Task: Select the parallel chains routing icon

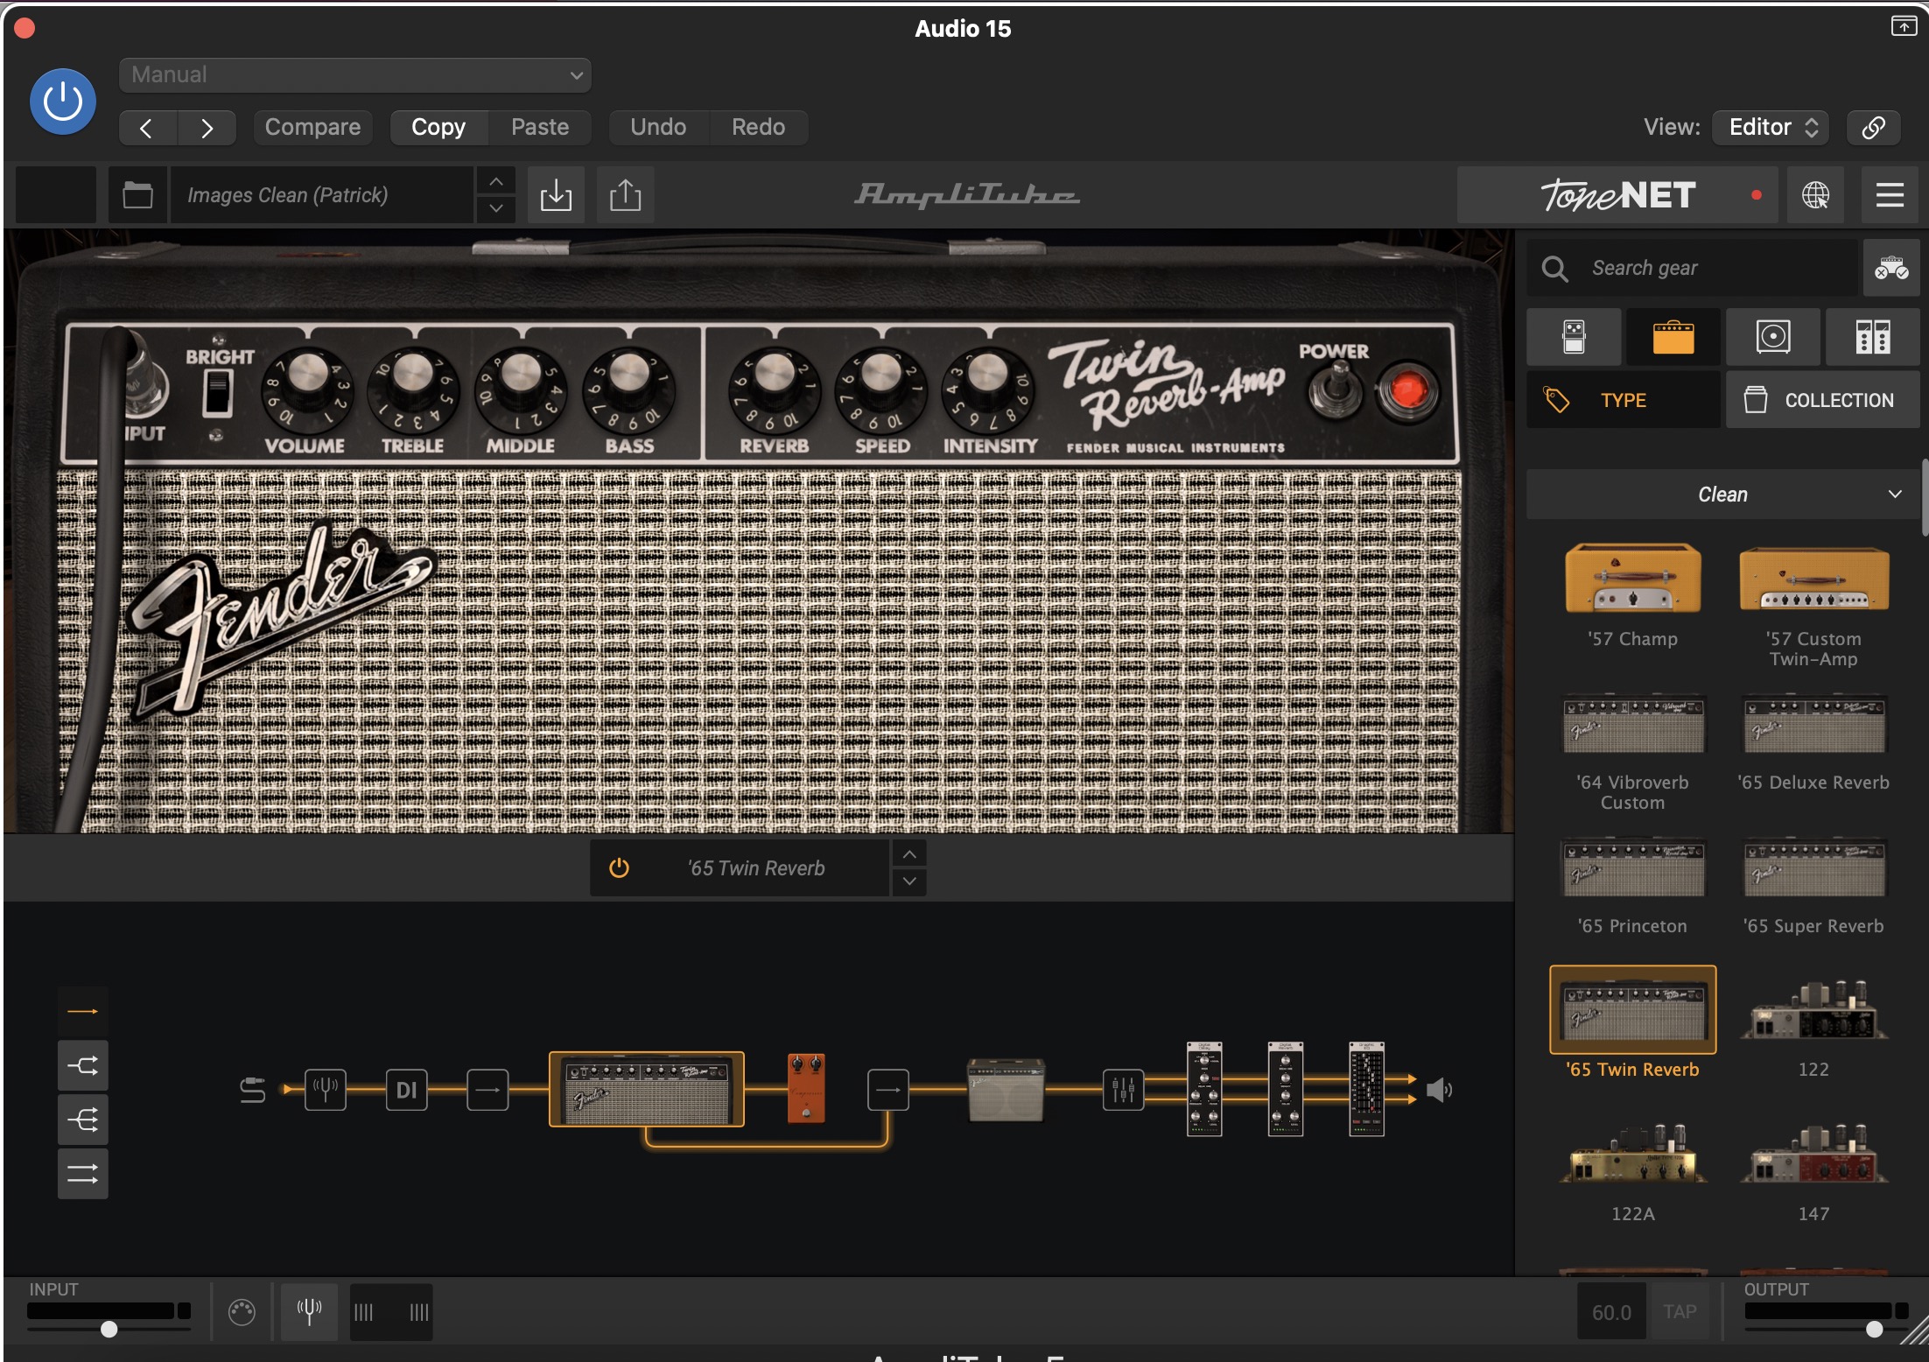Action: [x=83, y=1174]
